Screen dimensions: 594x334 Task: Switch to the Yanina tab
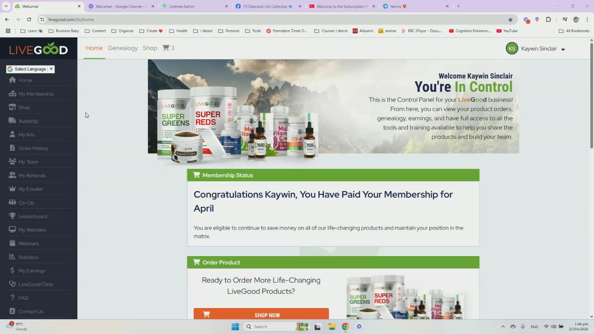416,6
